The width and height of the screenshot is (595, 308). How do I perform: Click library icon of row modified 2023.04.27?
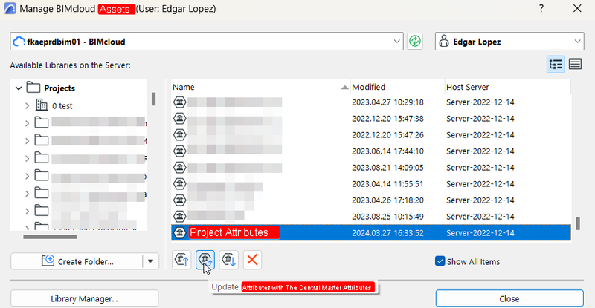coord(180,102)
